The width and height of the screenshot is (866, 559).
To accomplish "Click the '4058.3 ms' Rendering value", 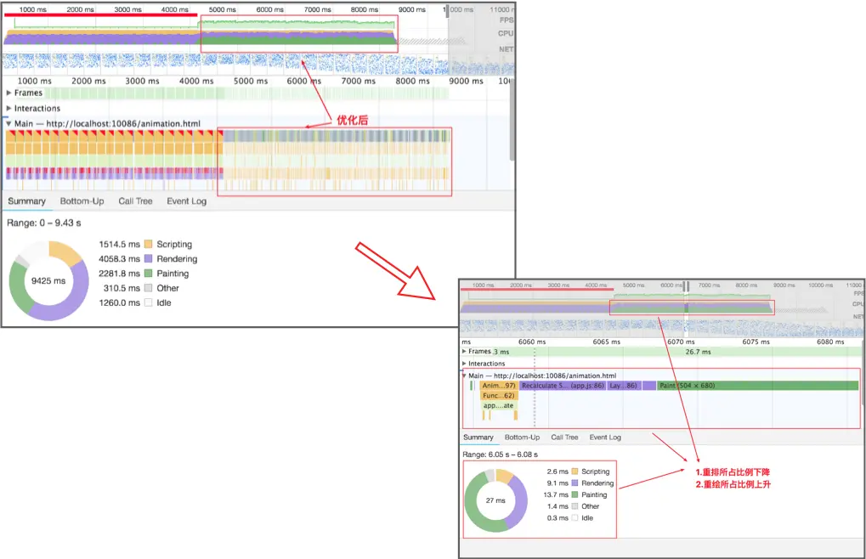I will (119, 259).
